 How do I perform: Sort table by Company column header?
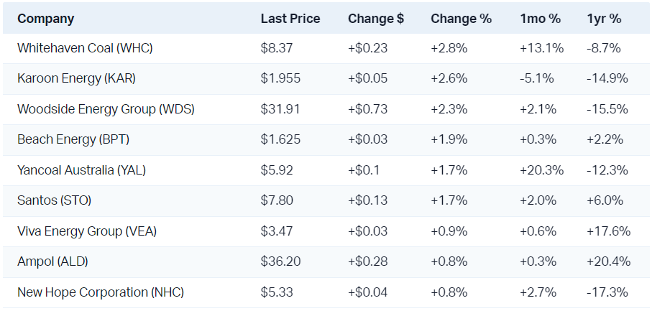coord(45,19)
